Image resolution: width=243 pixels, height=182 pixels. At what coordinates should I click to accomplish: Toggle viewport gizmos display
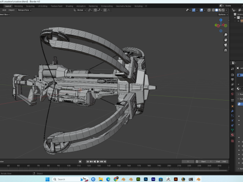pos(194,10)
